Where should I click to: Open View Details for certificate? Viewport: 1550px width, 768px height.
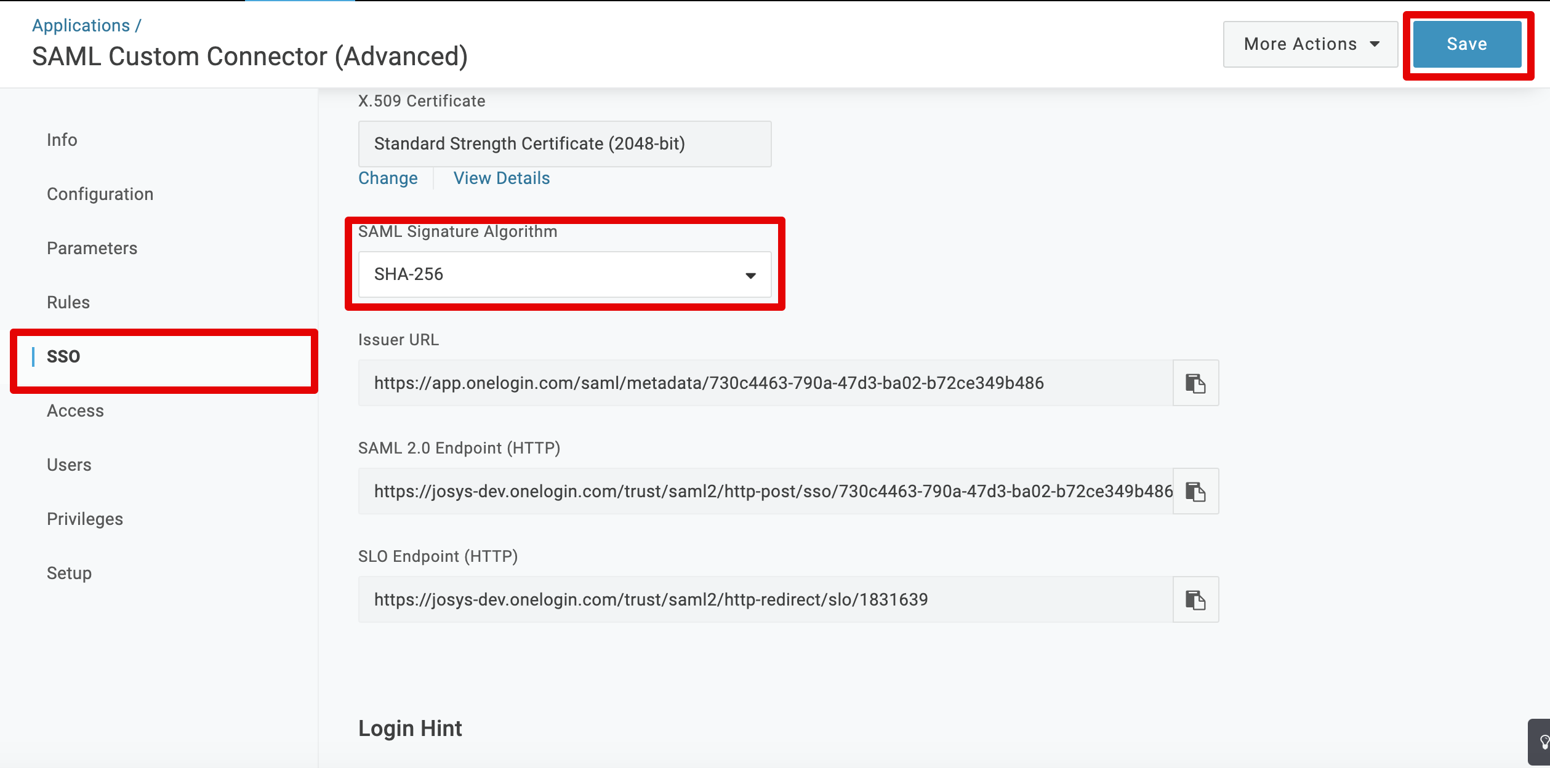pos(501,178)
